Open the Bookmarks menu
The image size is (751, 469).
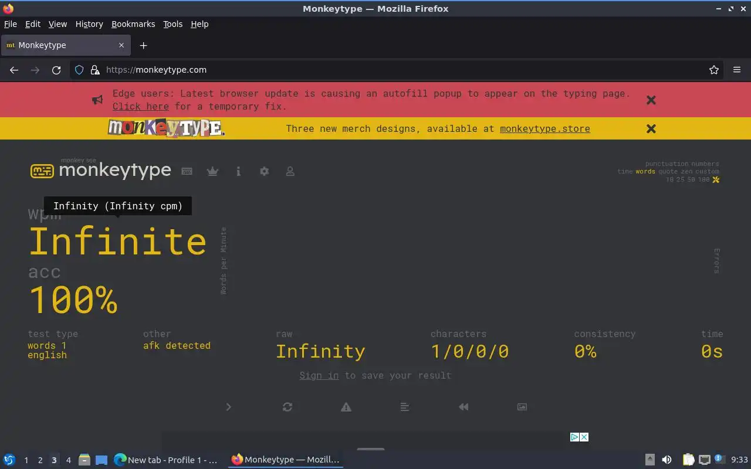(x=133, y=24)
